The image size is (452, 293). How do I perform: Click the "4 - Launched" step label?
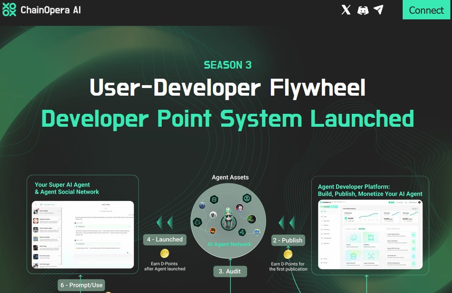[165, 239]
